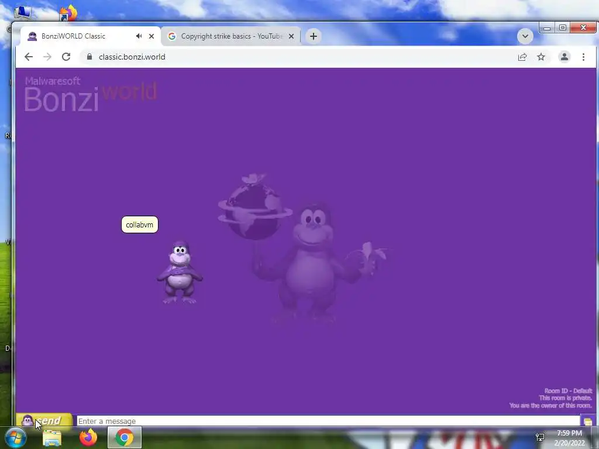The width and height of the screenshot is (599, 449).
Task: Open the share this page icon
Action: click(522, 57)
